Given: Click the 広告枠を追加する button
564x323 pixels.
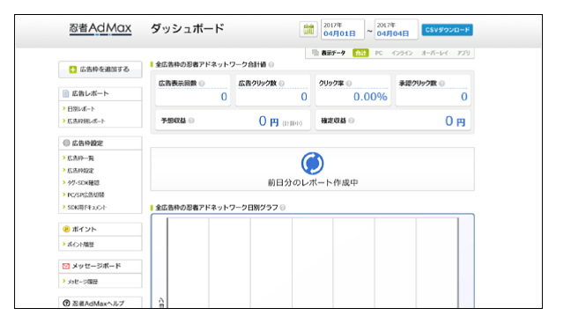Looking at the screenshot, I should coord(100,70).
